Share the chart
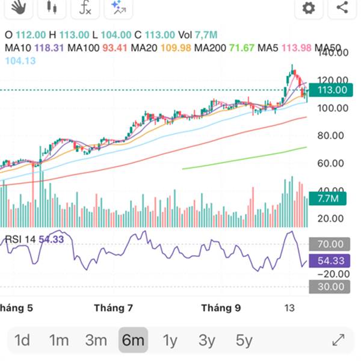Viewport: 361px width, 361px height. [342, 8]
